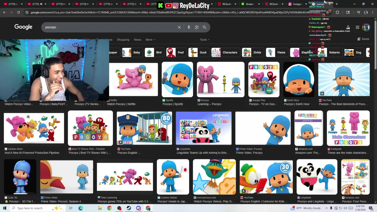377x212 pixels.
Task: Open the News search tab
Action: pyautogui.click(x=138, y=40)
